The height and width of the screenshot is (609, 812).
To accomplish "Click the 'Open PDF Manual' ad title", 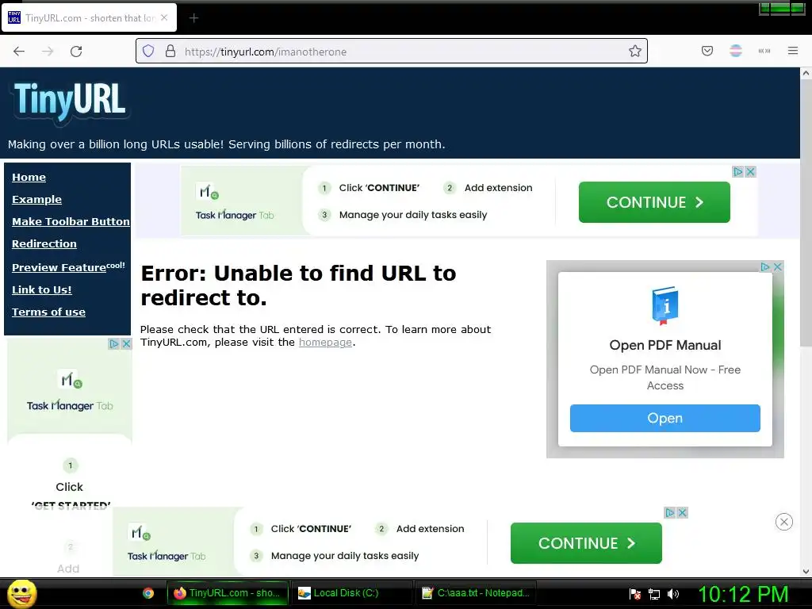I will coord(665,345).
